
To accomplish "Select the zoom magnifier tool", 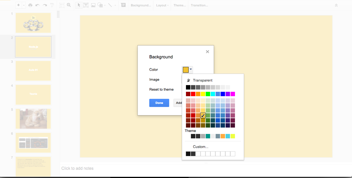I will pos(69,5).
